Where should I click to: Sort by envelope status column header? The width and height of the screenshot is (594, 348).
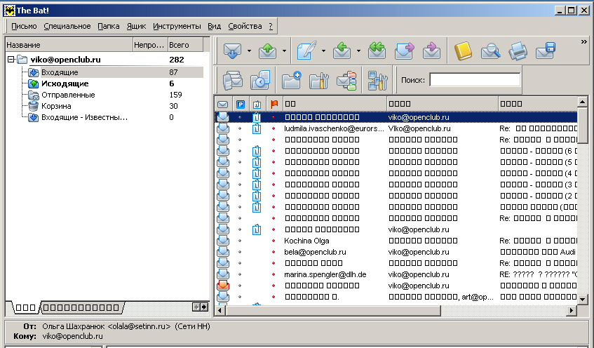pos(223,104)
